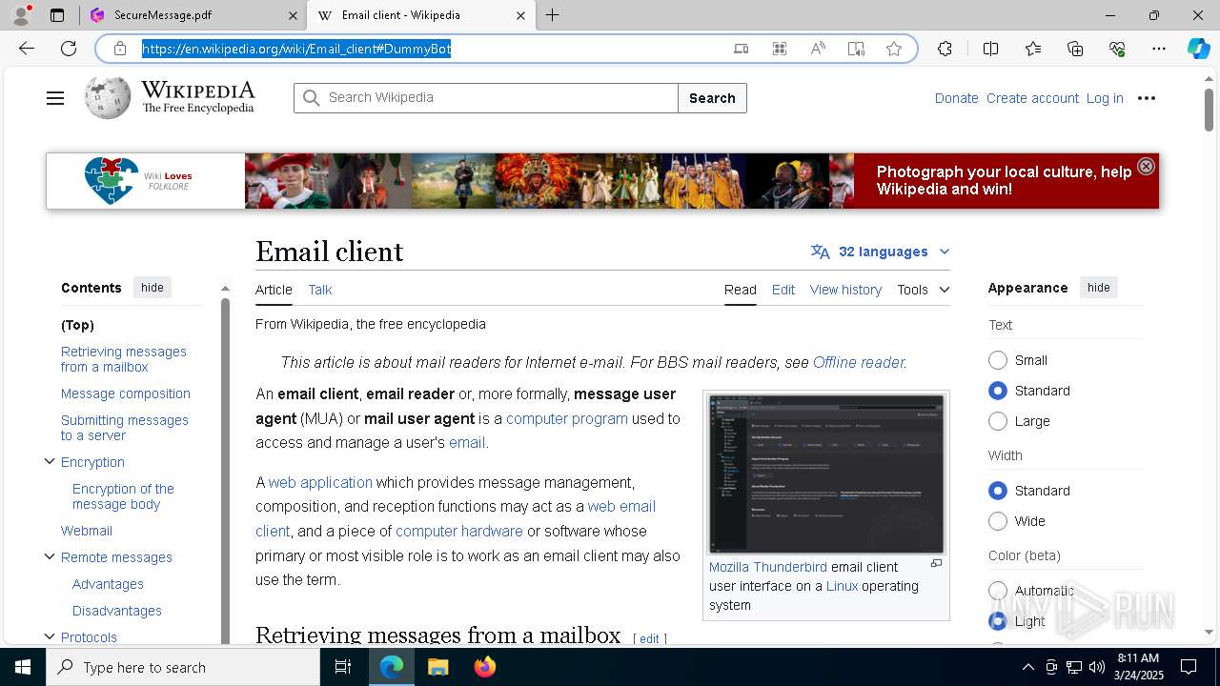Show hidden system tray icons
This screenshot has height=686, width=1220.
point(1027,667)
